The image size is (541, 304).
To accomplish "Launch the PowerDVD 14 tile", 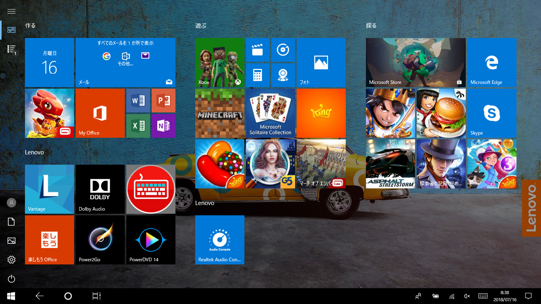I will pos(151,240).
